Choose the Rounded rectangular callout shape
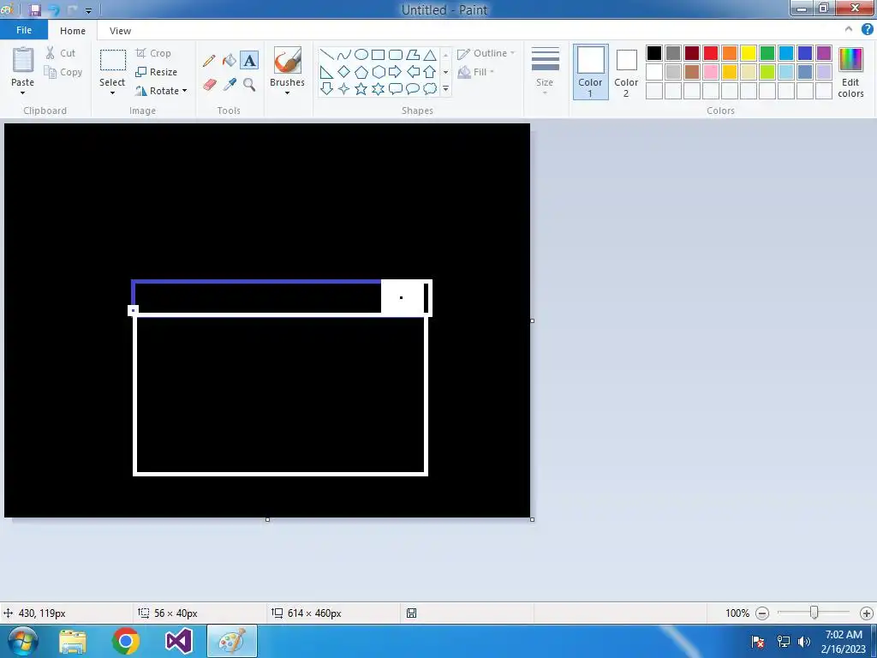877x658 pixels. [x=396, y=88]
